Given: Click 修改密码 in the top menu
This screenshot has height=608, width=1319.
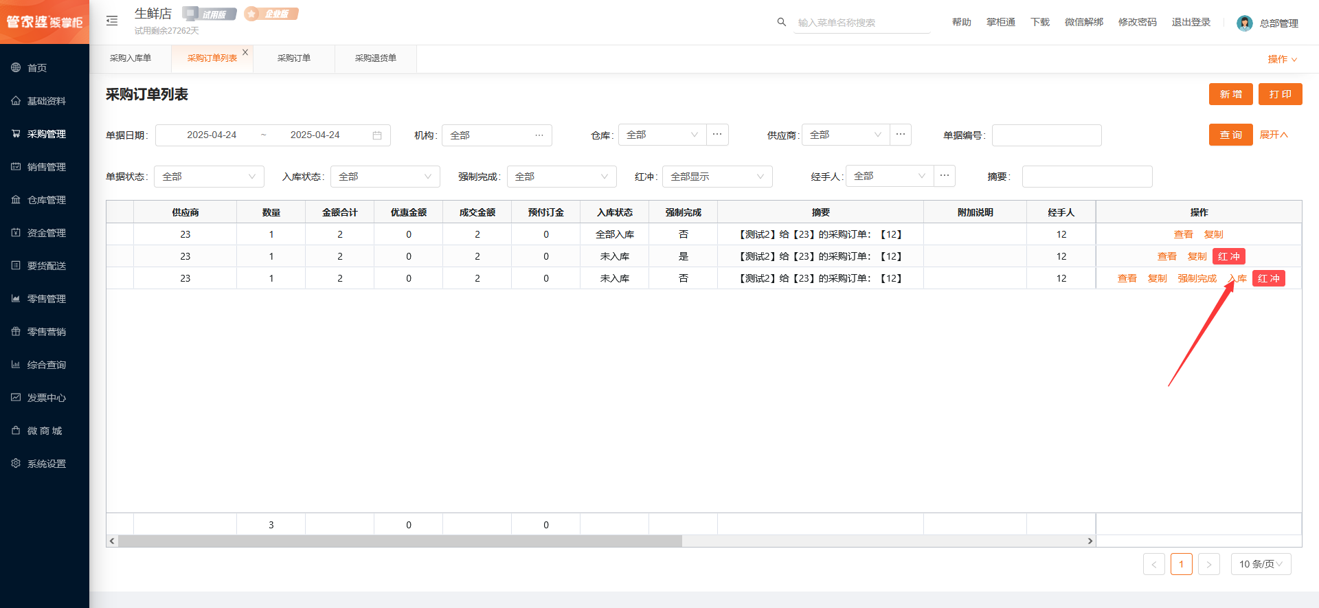Looking at the screenshot, I should point(1138,22).
